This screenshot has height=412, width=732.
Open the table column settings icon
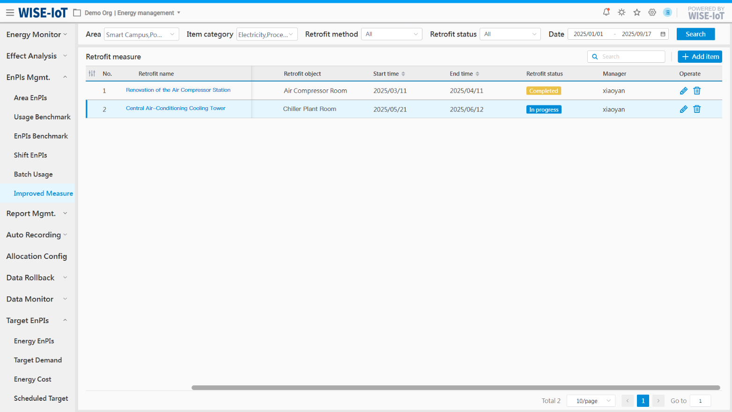(x=92, y=74)
